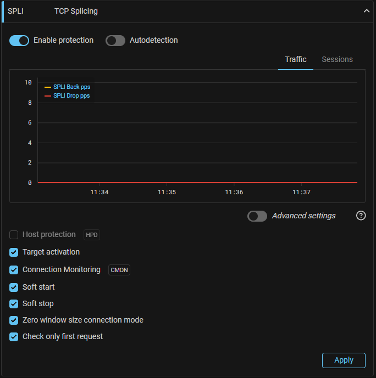Click the CMON badge beside Connection Monitoring
This screenshot has height=378, width=376.
point(119,270)
